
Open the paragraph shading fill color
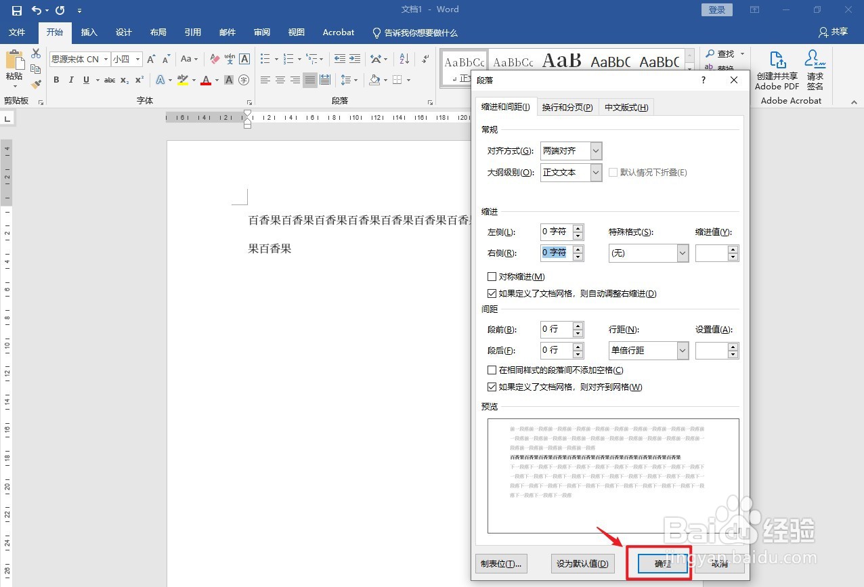[x=374, y=80]
